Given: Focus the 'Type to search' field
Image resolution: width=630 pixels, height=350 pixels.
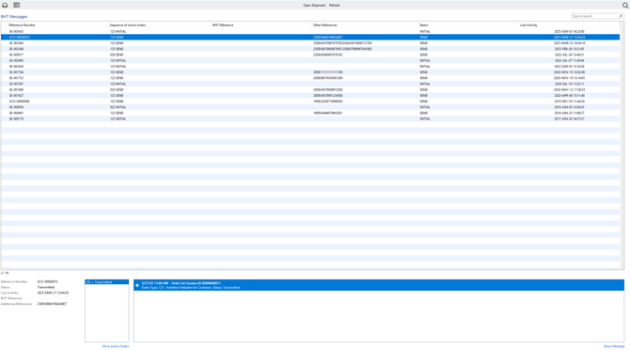Looking at the screenshot, I should [x=594, y=16].
